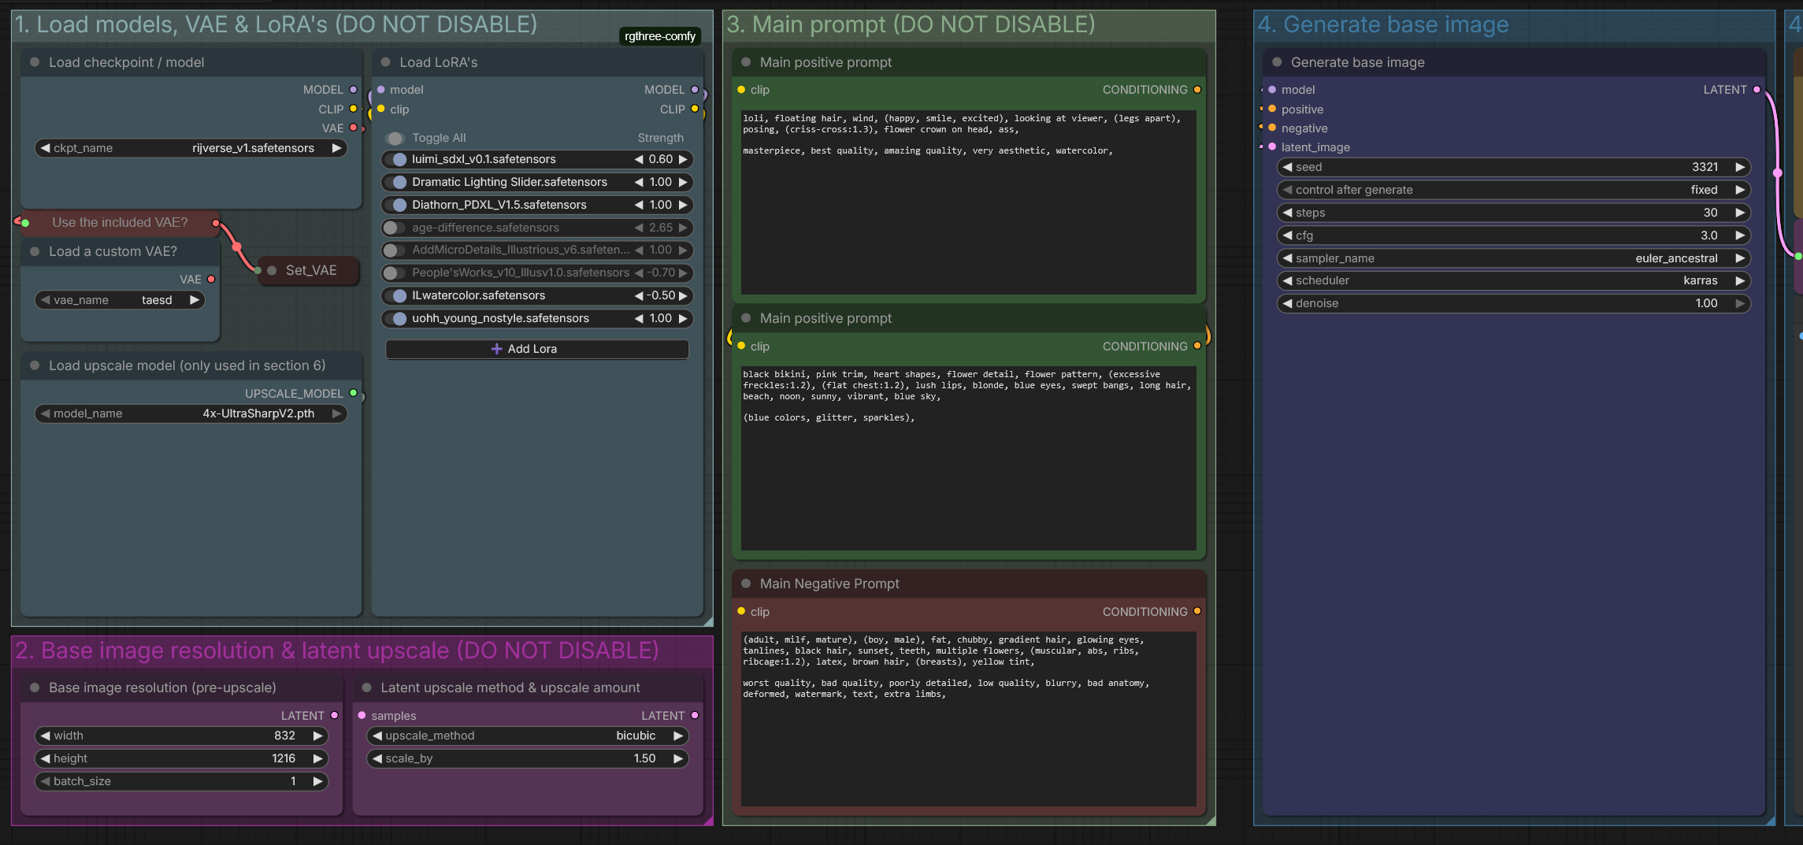The height and width of the screenshot is (845, 1803).
Task: Open the model_name upscale model selector
Action: (191, 413)
